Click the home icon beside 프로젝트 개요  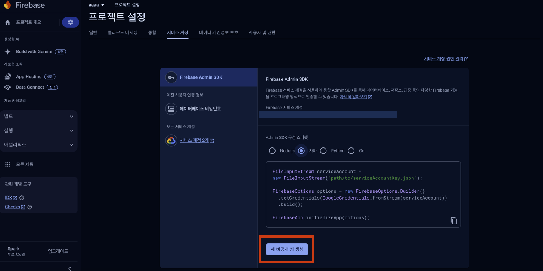[7, 23]
